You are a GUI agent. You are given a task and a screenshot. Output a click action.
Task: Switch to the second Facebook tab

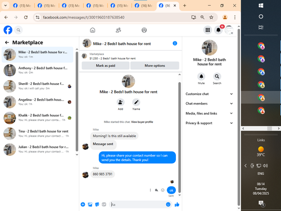[47, 6]
